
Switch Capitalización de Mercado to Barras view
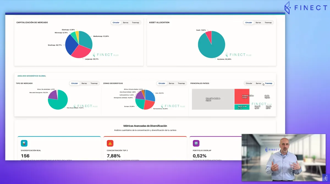(126, 23)
